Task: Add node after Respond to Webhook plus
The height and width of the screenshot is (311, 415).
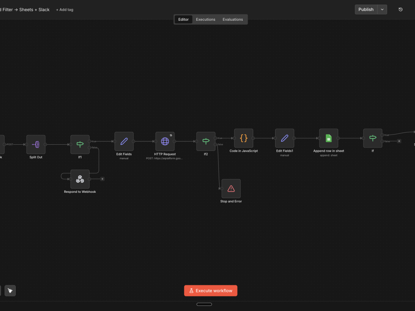Action: tap(103, 179)
